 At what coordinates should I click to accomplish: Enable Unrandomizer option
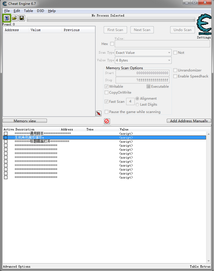coord(175,70)
